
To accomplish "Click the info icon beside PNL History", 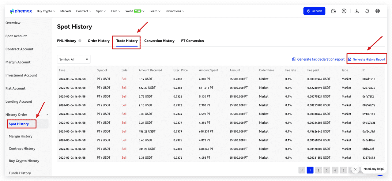I will tap(80, 41).
